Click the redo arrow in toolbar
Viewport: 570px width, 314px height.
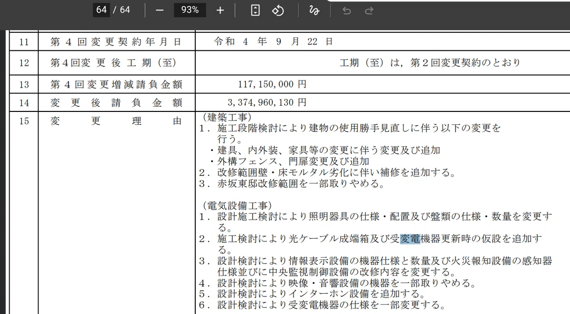[x=369, y=10]
